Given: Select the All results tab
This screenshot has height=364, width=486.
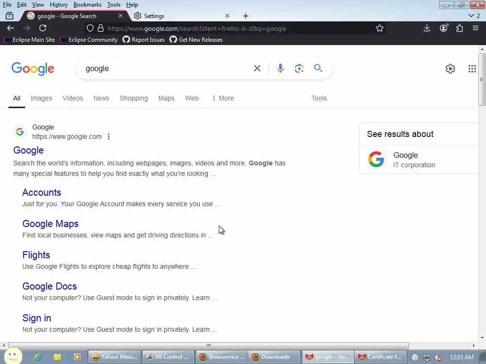Looking at the screenshot, I should click(17, 98).
